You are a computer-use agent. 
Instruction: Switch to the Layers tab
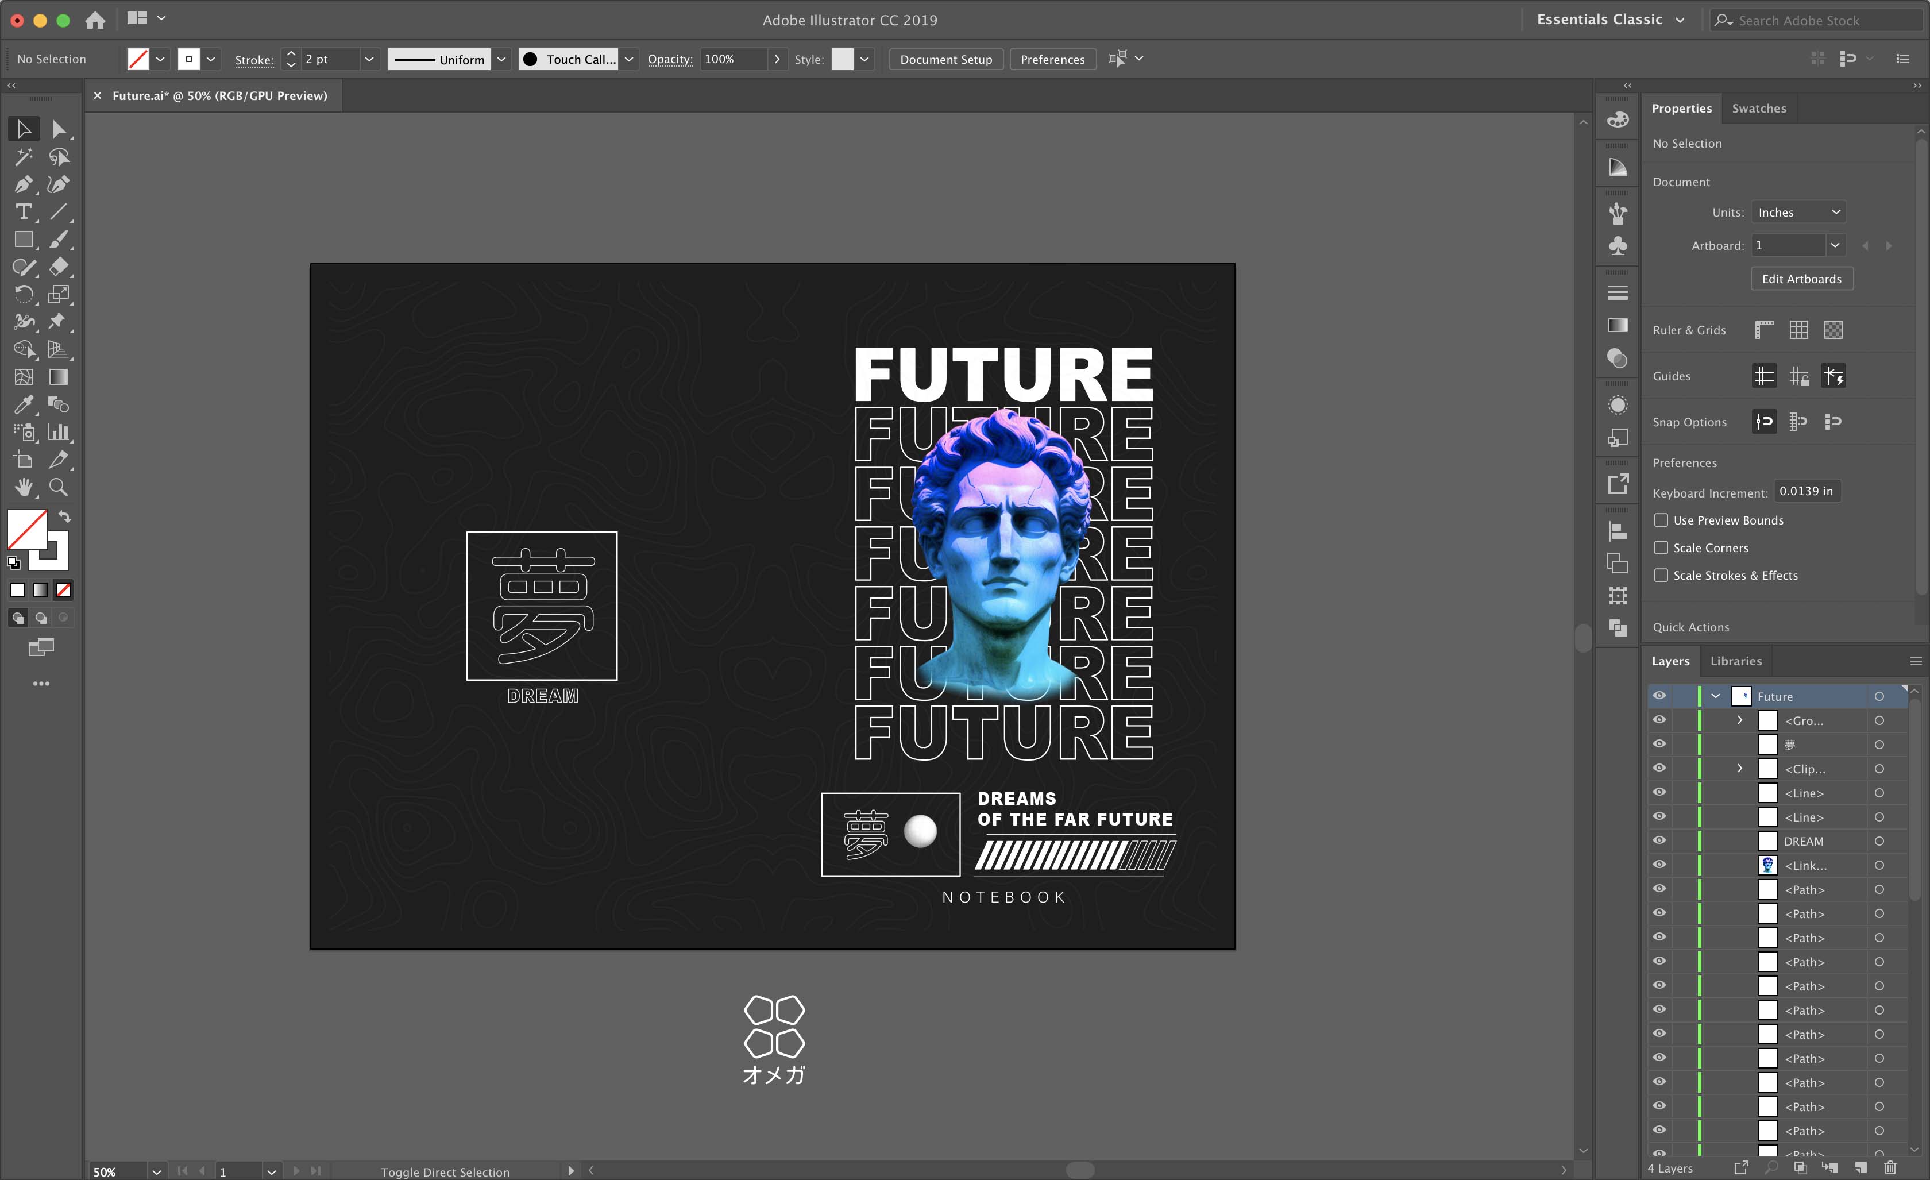coord(1671,661)
